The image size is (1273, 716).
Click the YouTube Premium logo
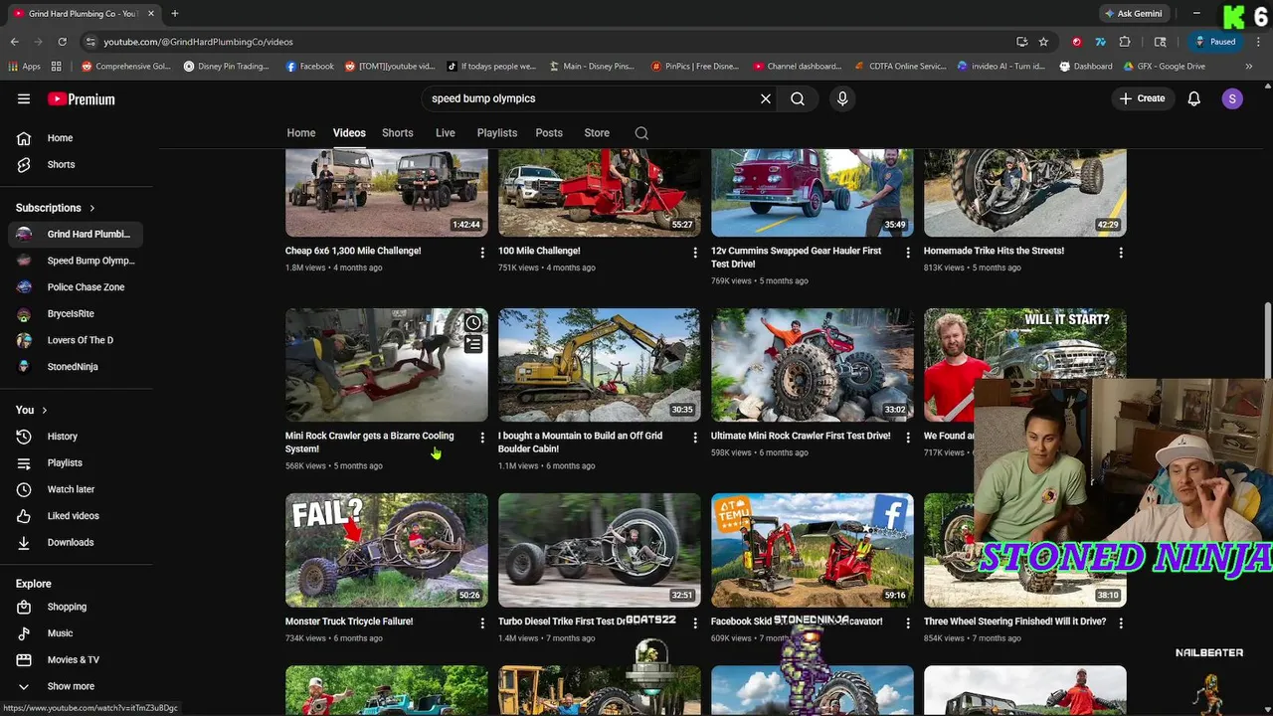(x=81, y=98)
